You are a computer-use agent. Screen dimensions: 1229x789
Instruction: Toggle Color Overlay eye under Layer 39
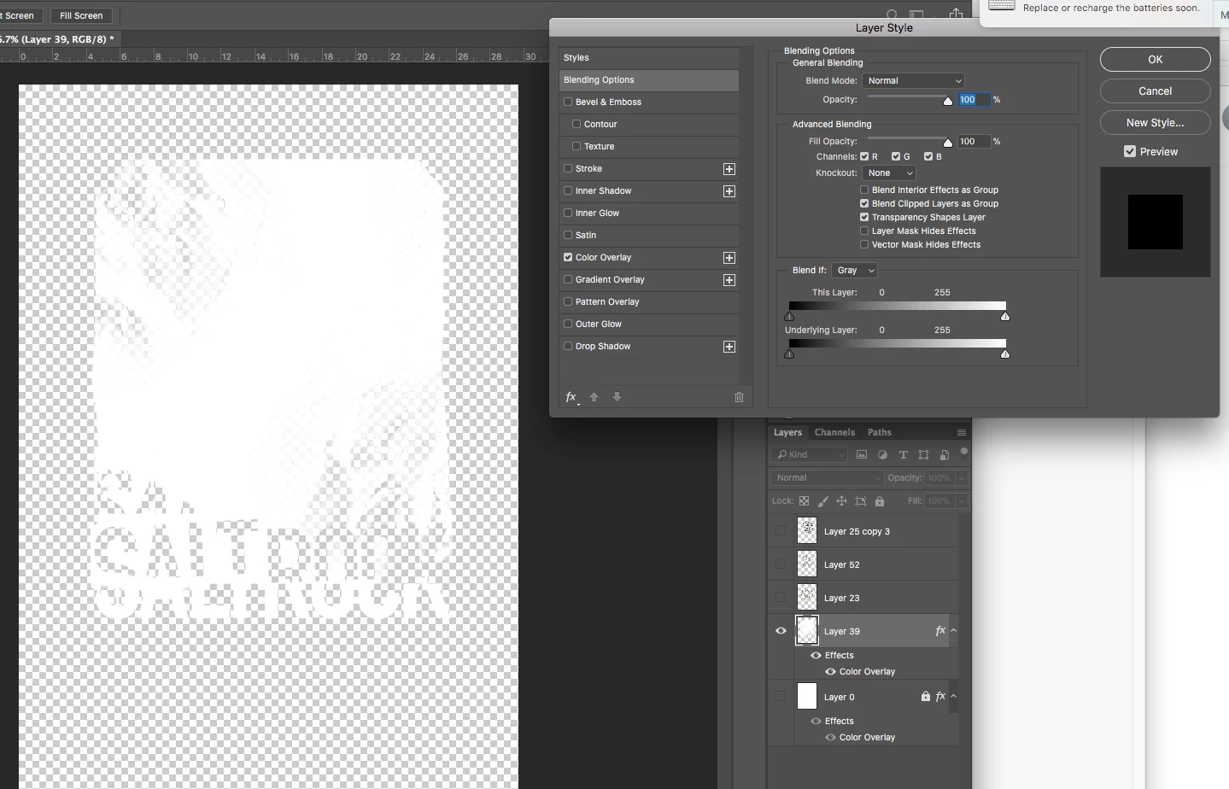(x=830, y=672)
